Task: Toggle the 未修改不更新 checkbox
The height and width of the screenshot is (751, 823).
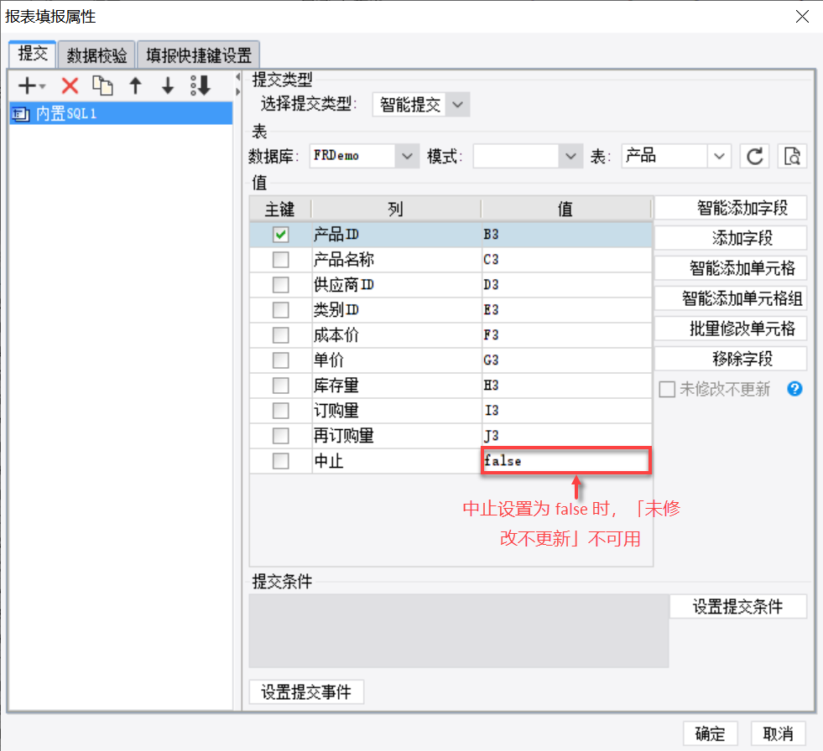Action: 667,389
